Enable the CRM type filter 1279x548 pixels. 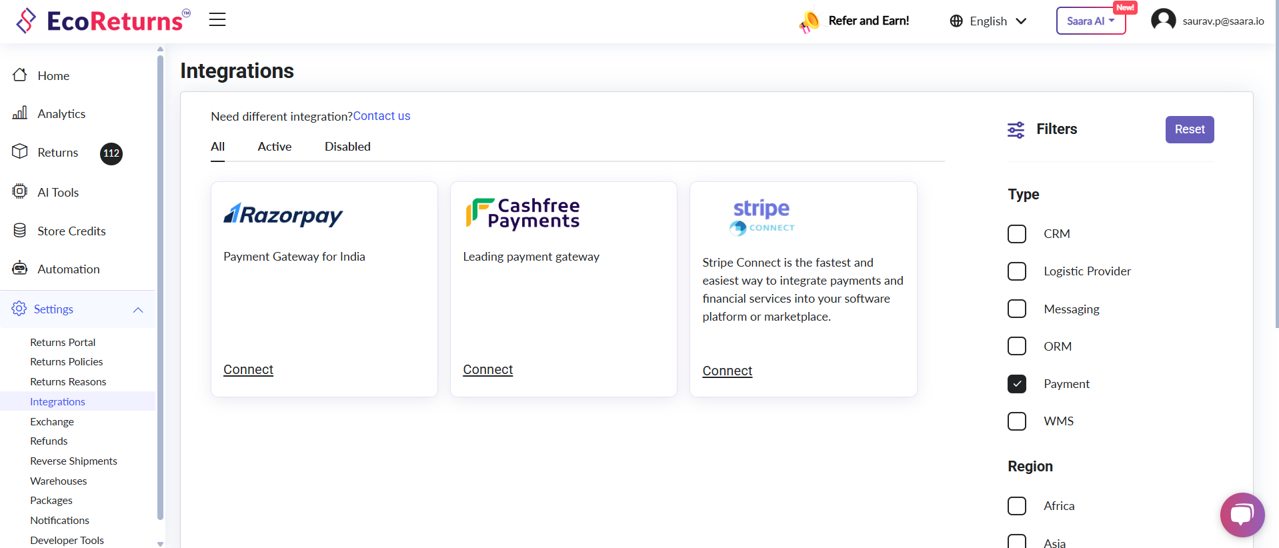[x=1017, y=234]
